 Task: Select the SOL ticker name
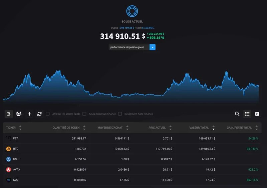click(x=16, y=180)
